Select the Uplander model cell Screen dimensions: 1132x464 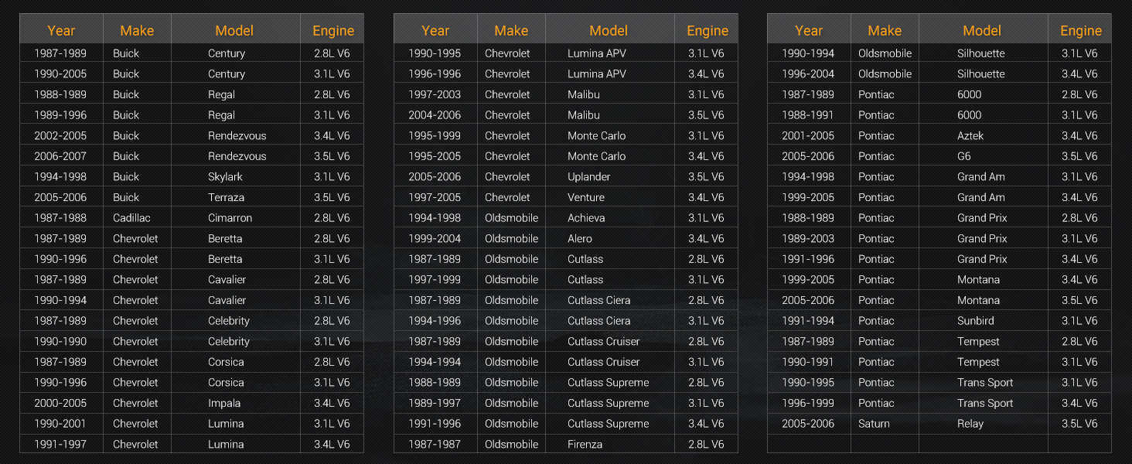click(609, 176)
